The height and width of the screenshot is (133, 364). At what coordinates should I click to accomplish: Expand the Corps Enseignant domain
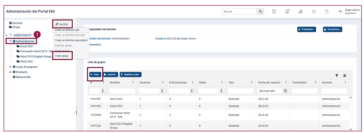(x=11, y=67)
